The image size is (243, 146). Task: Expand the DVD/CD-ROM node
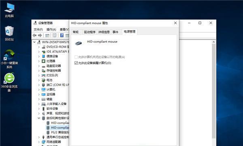tap(39, 47)
